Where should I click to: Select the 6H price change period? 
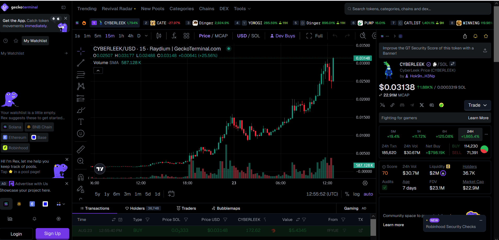[445, 134]
